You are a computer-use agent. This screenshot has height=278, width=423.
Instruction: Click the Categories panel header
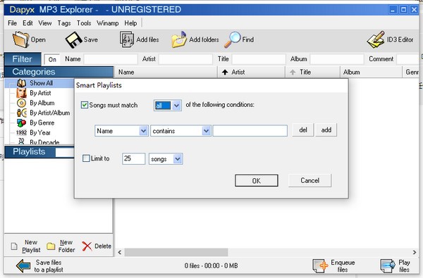(x=59, y=72)
